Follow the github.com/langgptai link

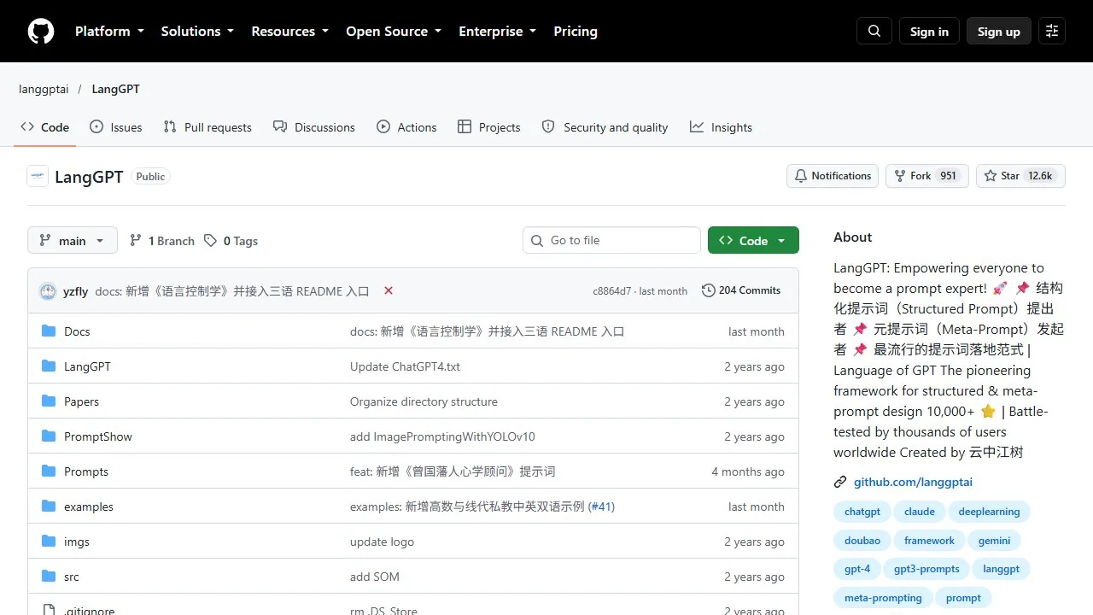point(913,482)
